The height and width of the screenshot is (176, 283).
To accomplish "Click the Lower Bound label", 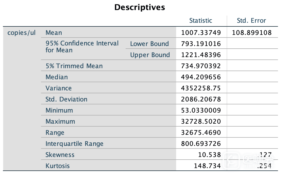I will [149, 44].
